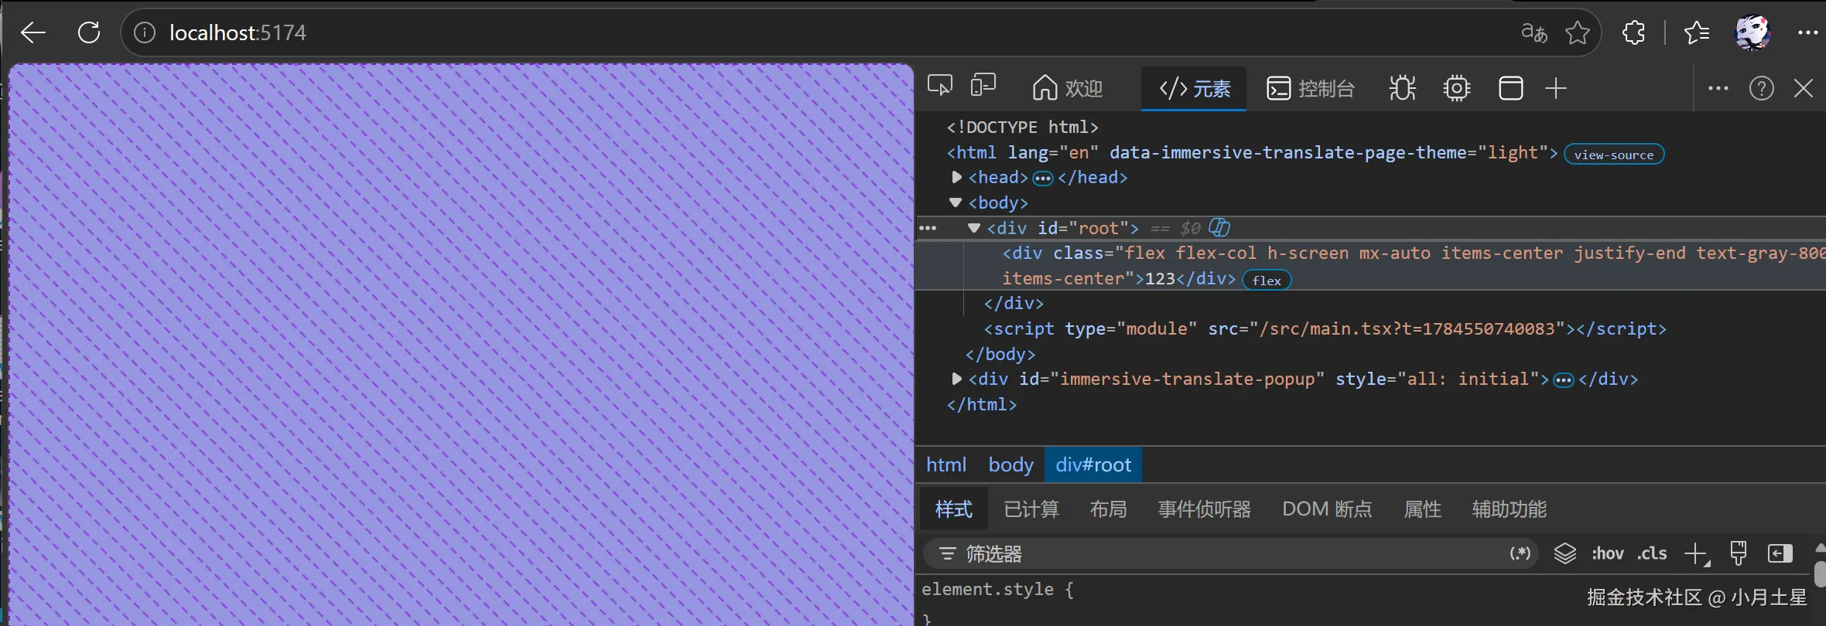Select the DOM 断点 breakpoints tab
1826x626 pixels.
[1327, 509]
